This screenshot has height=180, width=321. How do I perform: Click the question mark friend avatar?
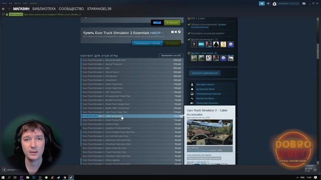[x=194, y=44]
